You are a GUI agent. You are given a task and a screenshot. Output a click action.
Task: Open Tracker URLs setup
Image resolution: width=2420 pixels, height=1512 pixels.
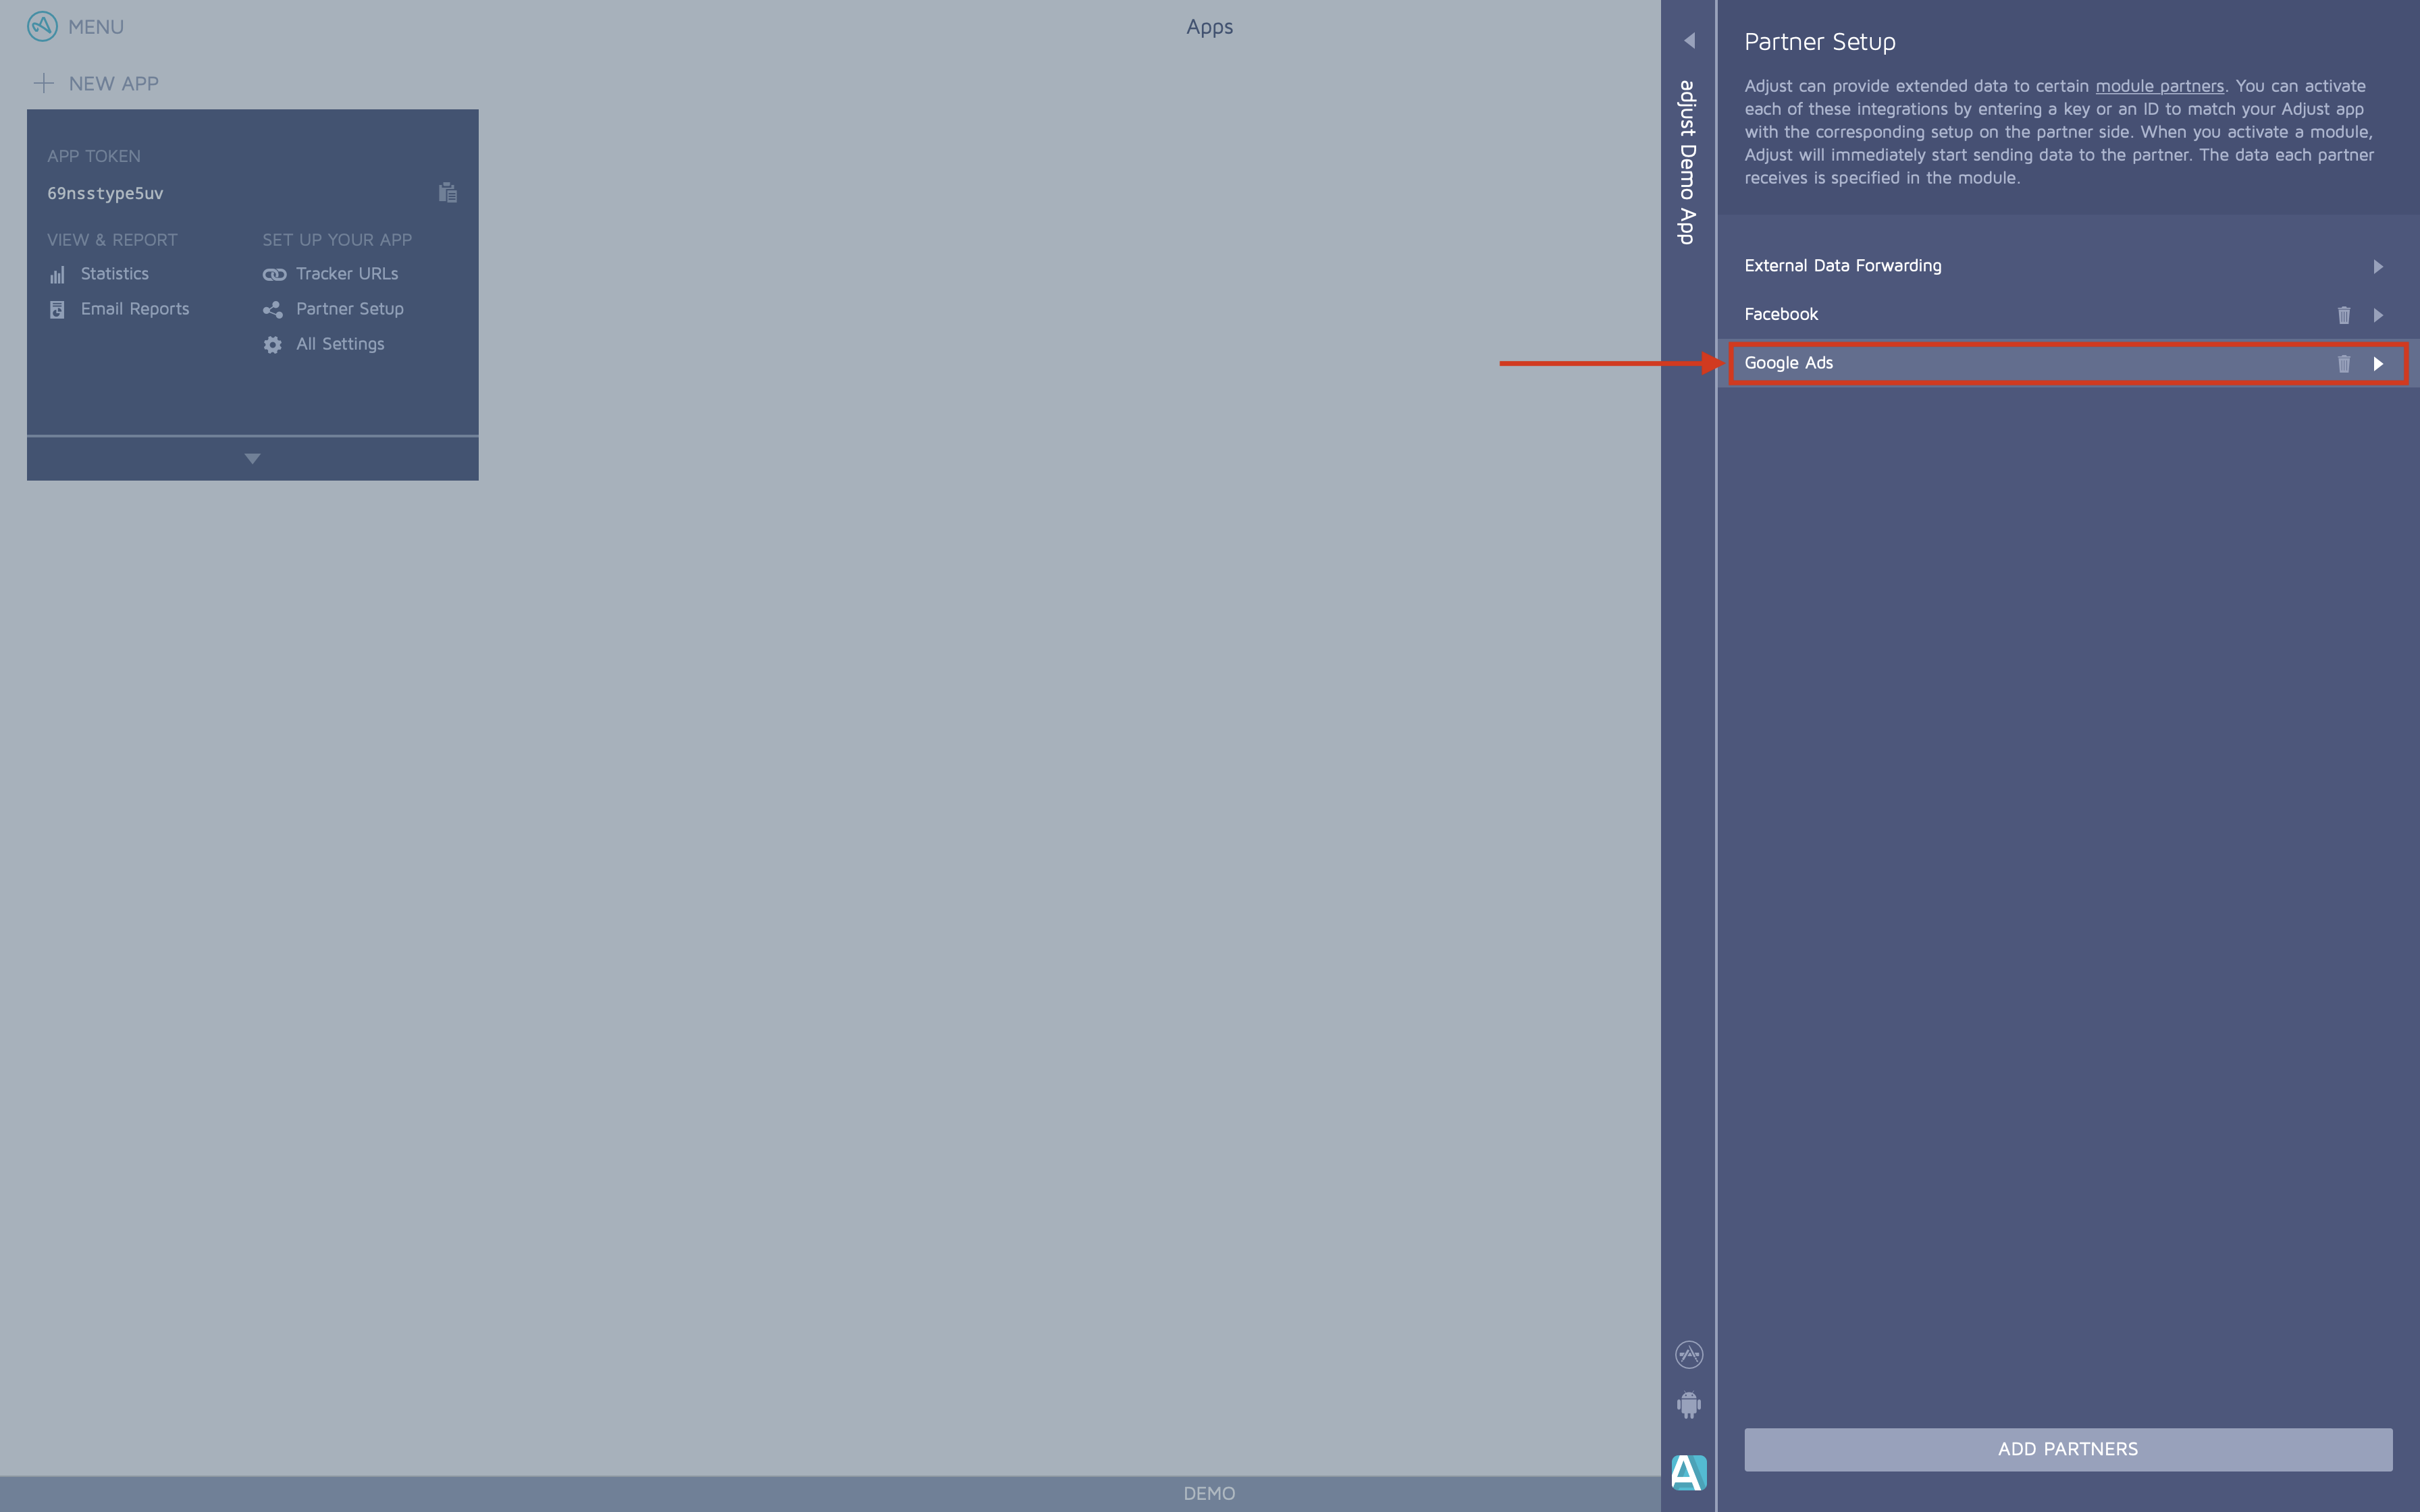coord(346,274)
